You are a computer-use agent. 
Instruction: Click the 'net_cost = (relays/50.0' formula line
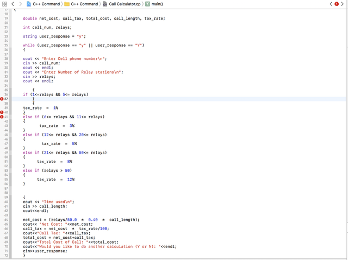(81, 220)
